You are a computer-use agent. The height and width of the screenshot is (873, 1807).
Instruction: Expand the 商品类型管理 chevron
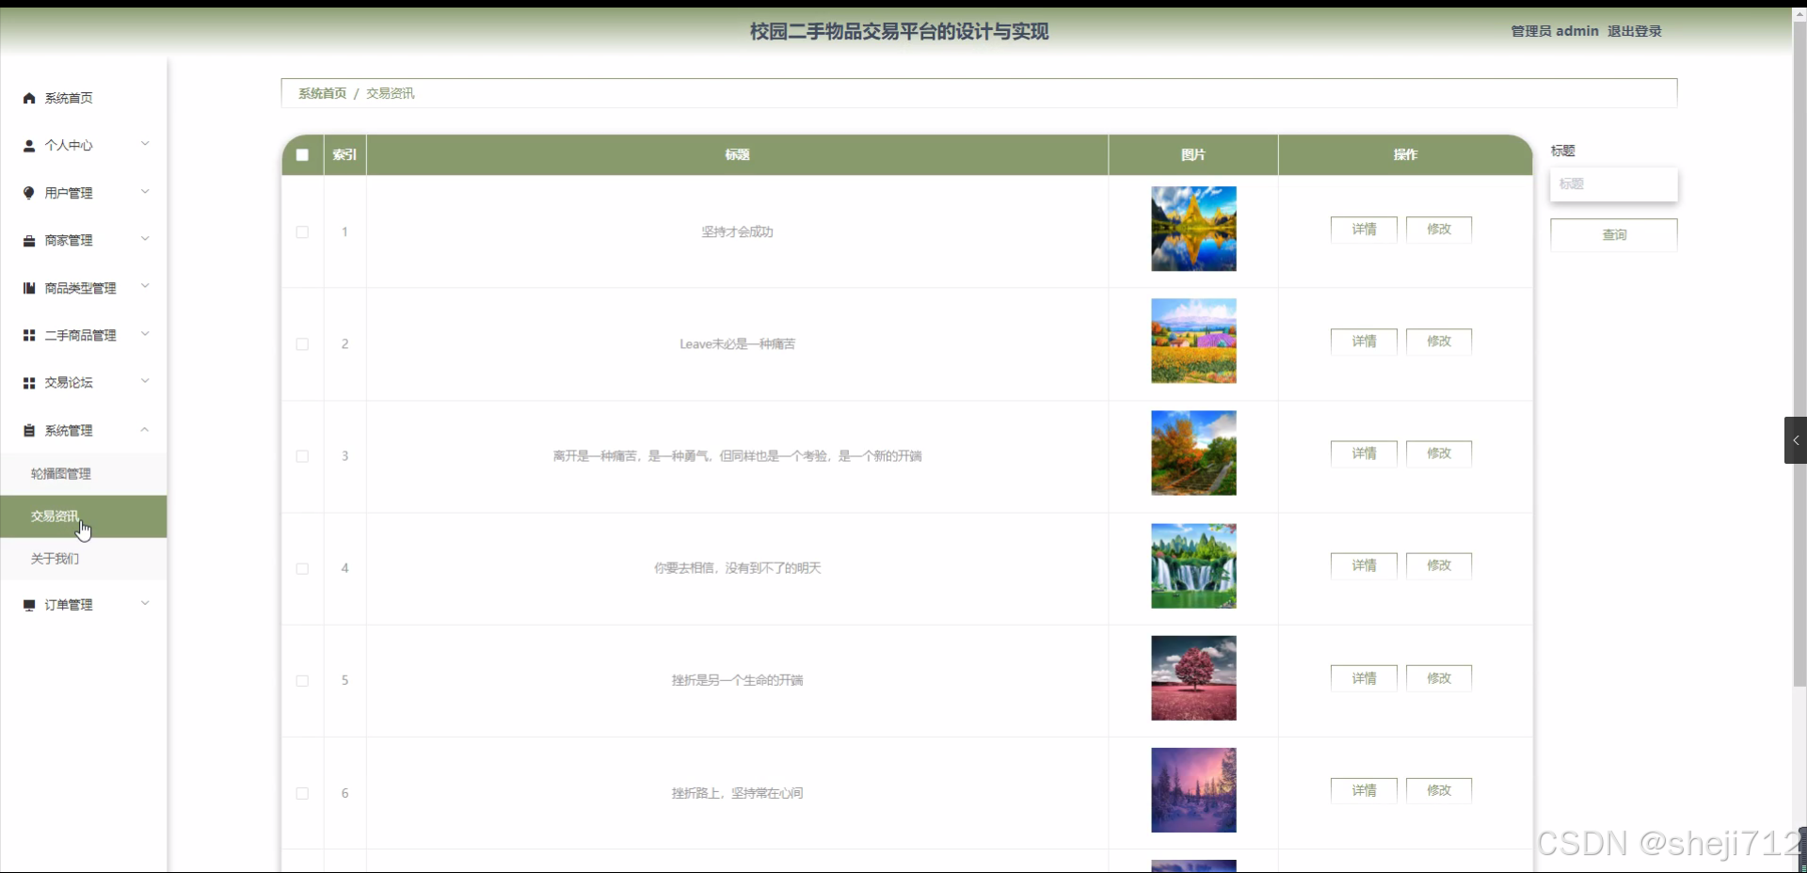click(x=145, y=286)
